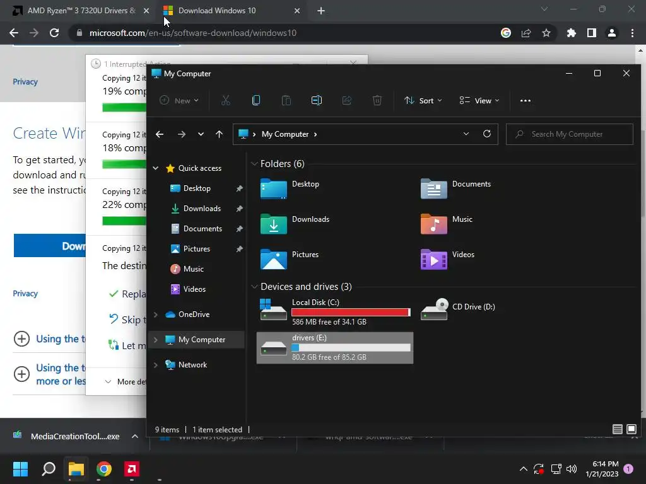Expand Network tree node
646x484 pixels.
(155, 365)
